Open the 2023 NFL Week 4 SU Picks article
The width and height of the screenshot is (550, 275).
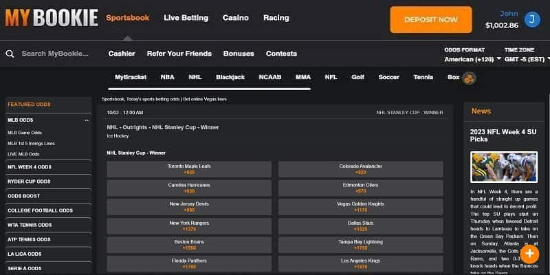pos(503,135)
